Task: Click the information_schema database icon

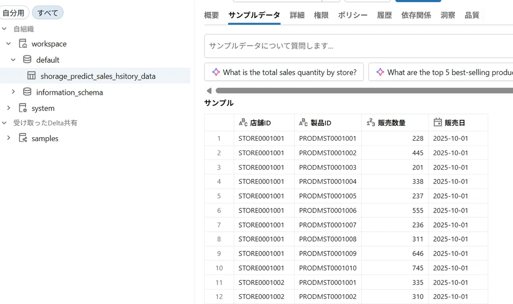Action: pyautogui.click(x=27, y=92)
